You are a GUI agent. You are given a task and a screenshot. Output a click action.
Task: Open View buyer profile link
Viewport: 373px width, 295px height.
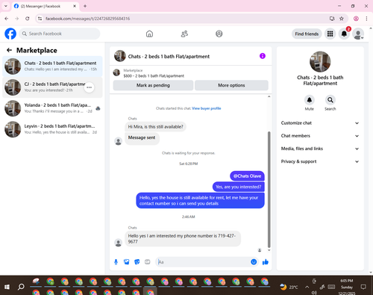[x=207, y=108]
